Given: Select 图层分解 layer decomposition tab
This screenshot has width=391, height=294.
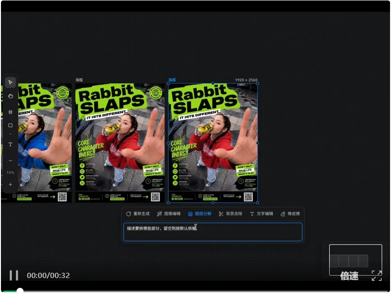Looking at the screenshot, I should (199, 214).
